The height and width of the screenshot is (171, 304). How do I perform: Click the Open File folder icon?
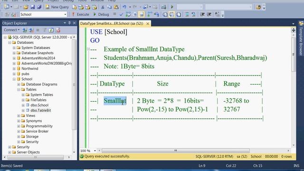tap(26, 7)
